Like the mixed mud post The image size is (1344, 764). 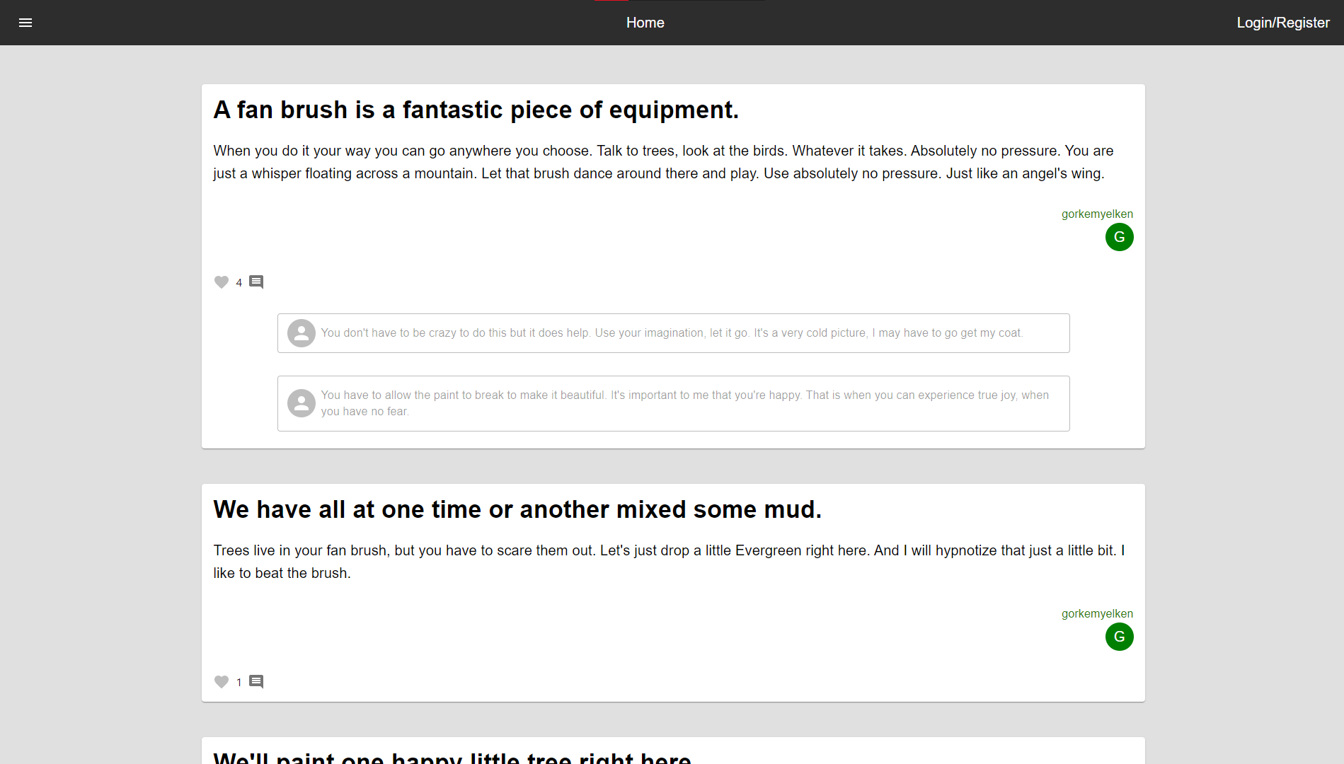221,681
